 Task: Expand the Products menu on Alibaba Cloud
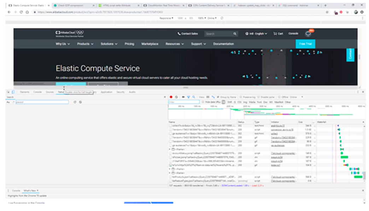pos(85,44)
